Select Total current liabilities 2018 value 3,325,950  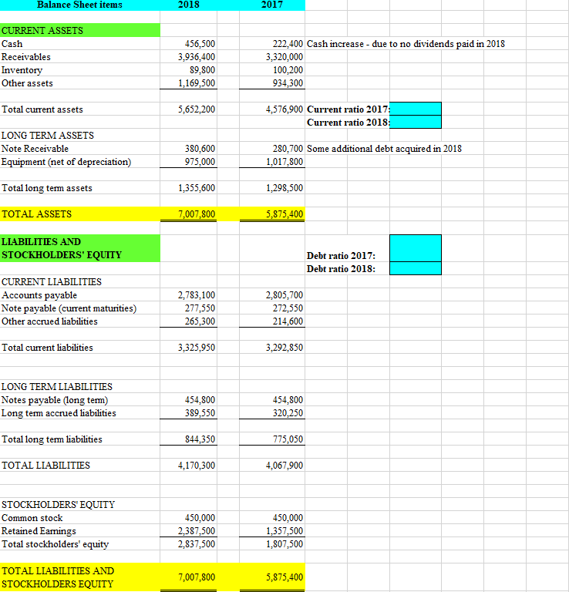pyautogui.click(x=197, y=348)
